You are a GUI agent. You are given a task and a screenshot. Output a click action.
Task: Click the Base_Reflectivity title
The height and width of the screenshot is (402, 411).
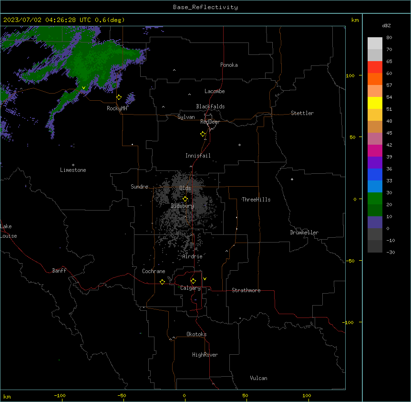205,7
